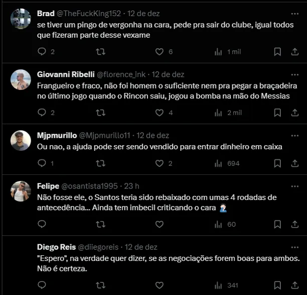Like Brad's tweet with 6 likes
The height and width of the screenshot is (295, 307).
click(160, 52)
